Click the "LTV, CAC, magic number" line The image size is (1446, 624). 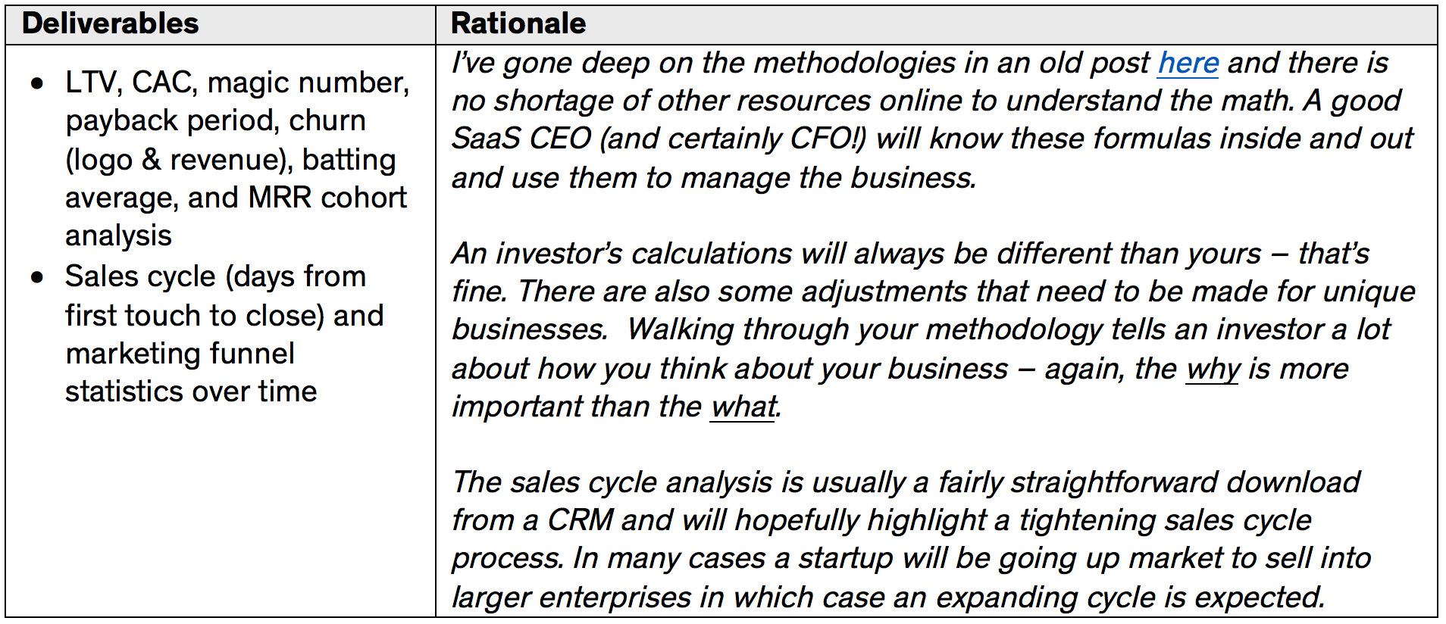click(x=237, y=83)
